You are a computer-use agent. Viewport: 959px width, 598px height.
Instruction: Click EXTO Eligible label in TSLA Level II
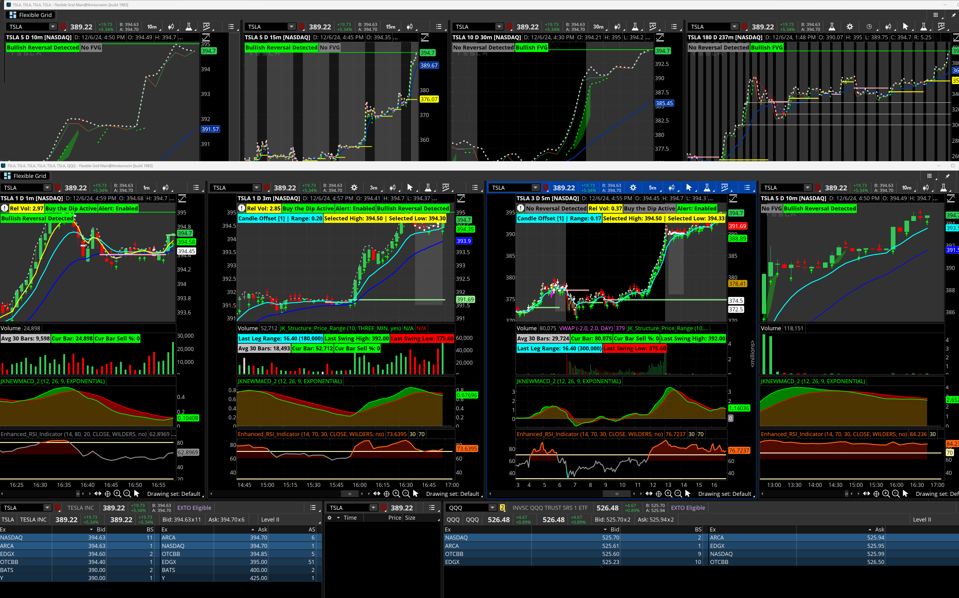[x=194, y=508]
